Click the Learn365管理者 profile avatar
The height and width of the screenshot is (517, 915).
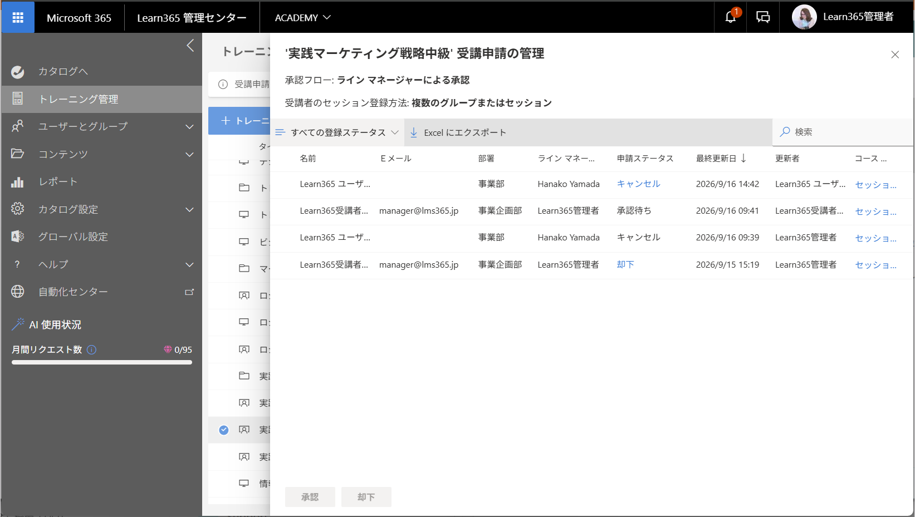[804, 17]
